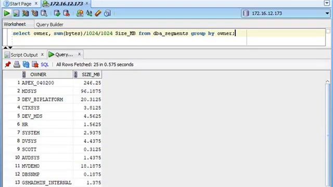The width and height of the screenshot is (333, 187).
Task: Run the SQL statement with green play icon
Action: tap(7, 14)
